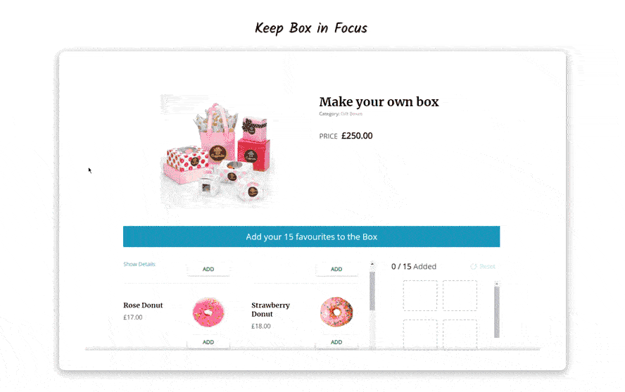Click the box slots scrollbar up arrow
This screenshot has height=392, width=625.
(497, 284)
